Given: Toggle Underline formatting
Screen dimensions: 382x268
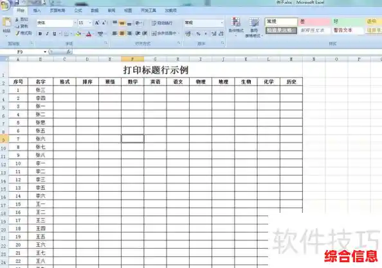Looking at the screenshot, I should point(54,34).
